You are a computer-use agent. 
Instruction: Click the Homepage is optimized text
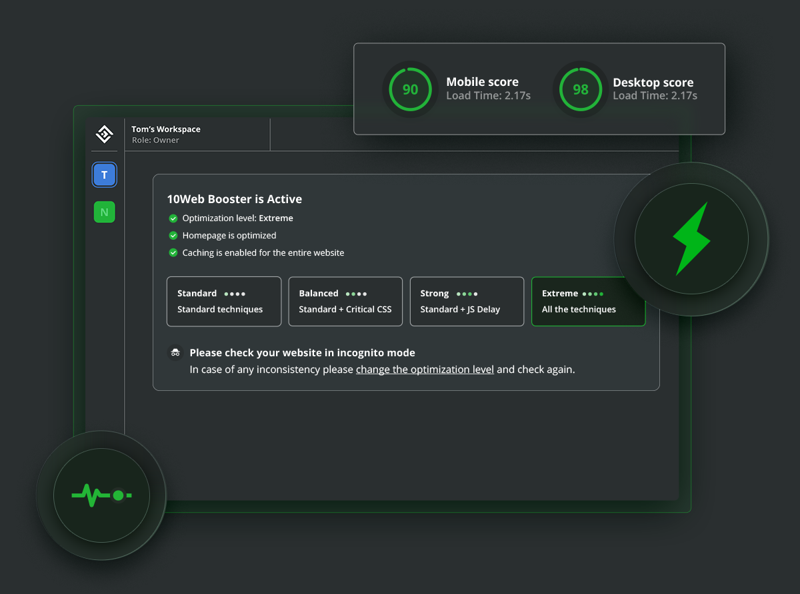click(x=229, y=236)
